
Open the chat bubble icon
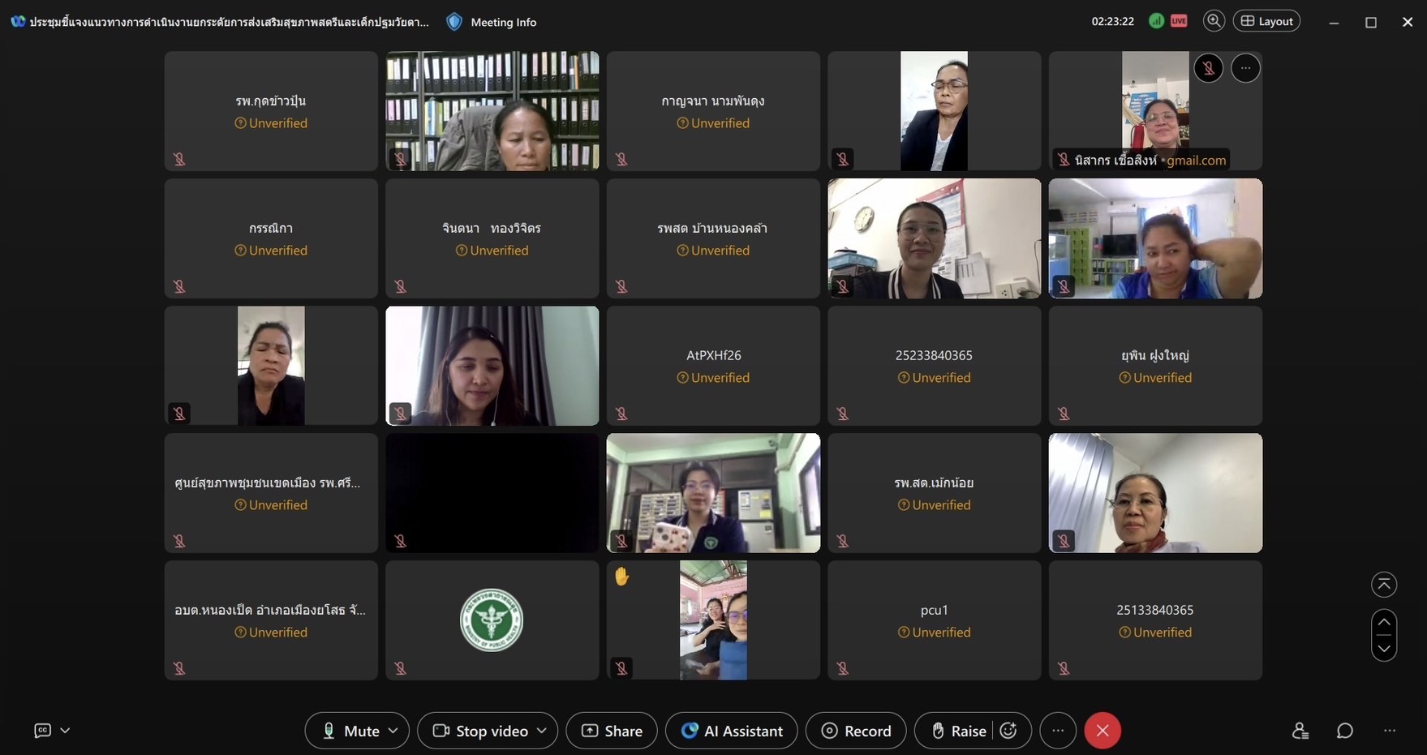click(1344, 731)
